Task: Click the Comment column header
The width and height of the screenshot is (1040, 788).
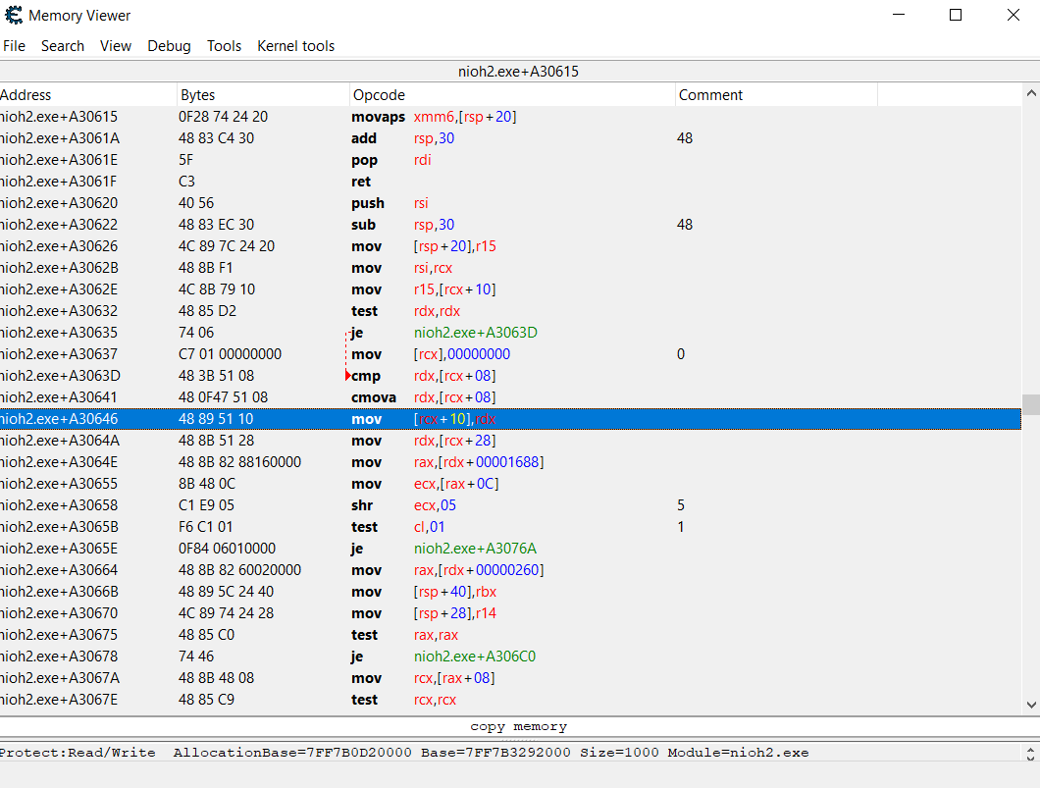Action: tap(777, 95)
